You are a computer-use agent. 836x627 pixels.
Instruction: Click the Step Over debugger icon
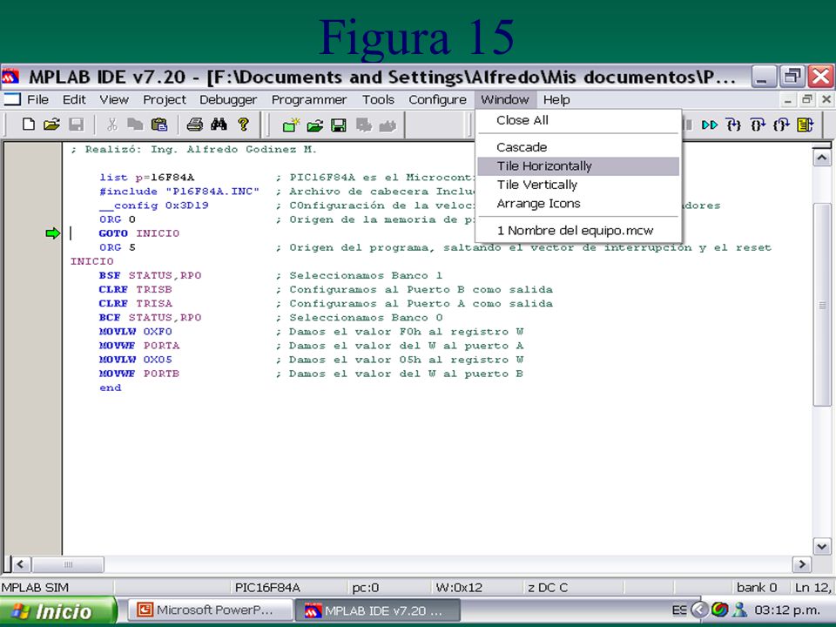pyautogui.click(x=758, y=125)
